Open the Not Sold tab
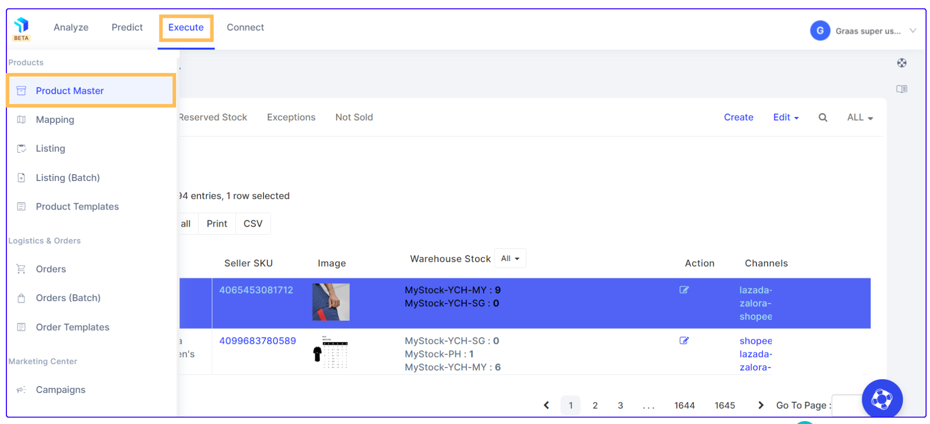The image size is (930, 424). [354, 117]
